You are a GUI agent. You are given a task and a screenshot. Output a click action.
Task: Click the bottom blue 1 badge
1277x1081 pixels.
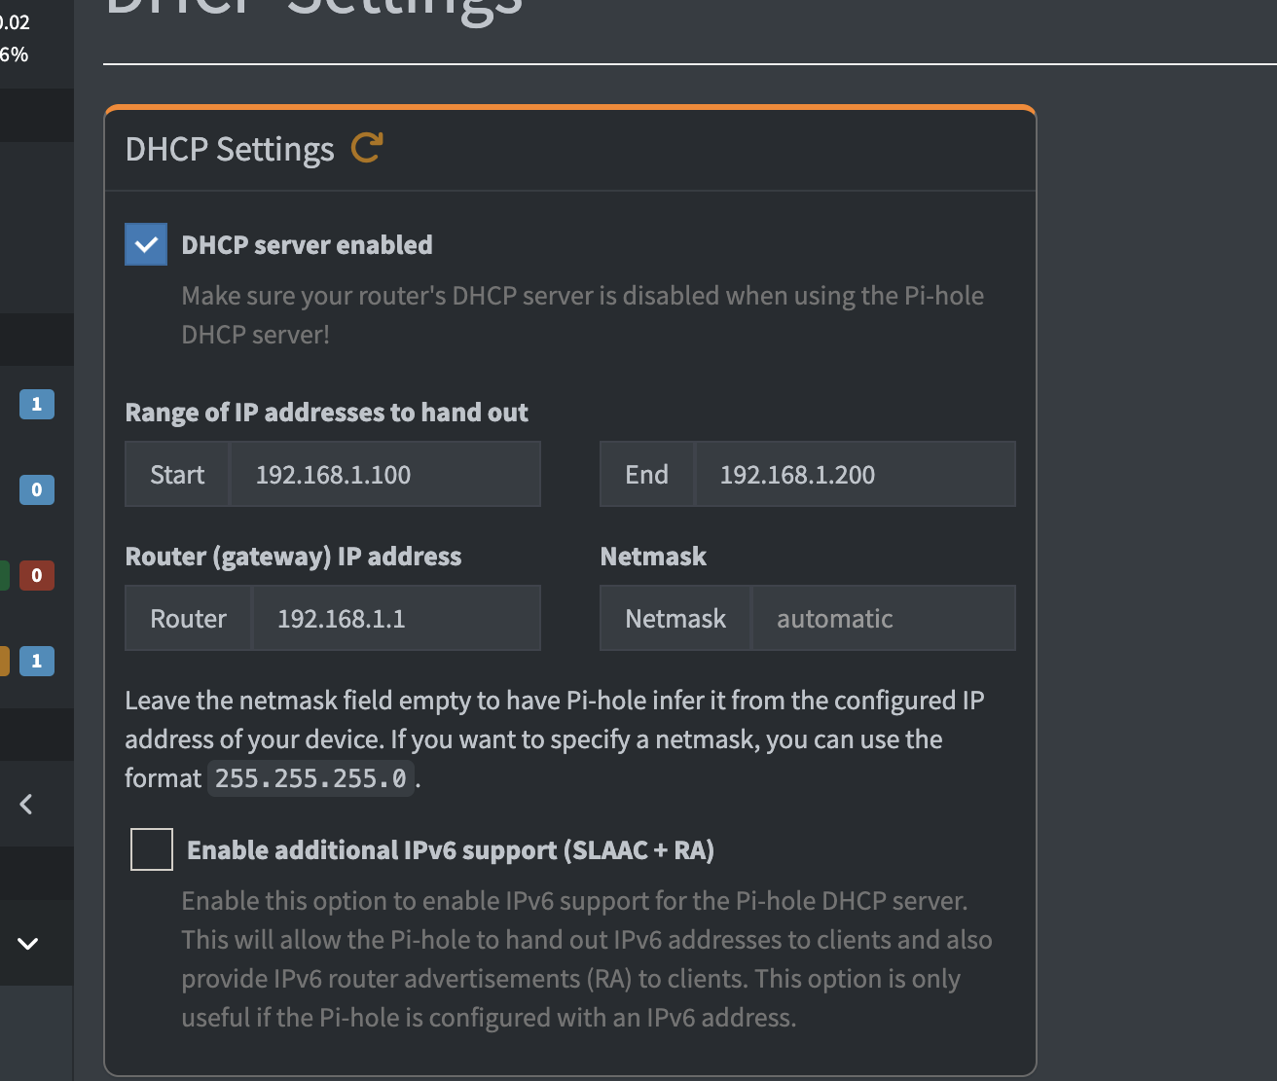[37, 661]
